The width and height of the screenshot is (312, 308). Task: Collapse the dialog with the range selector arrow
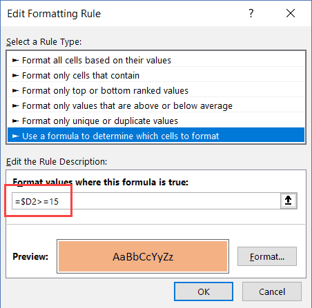click(289, 201)
